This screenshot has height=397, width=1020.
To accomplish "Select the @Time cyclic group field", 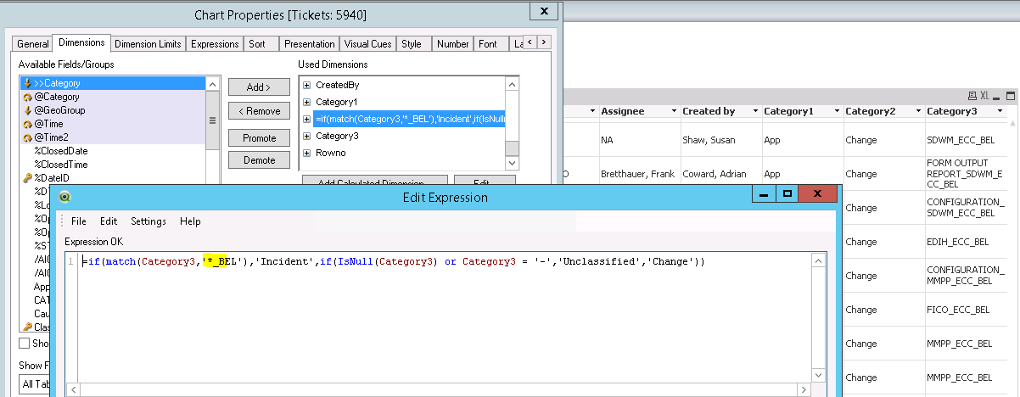I will [48, 124].
